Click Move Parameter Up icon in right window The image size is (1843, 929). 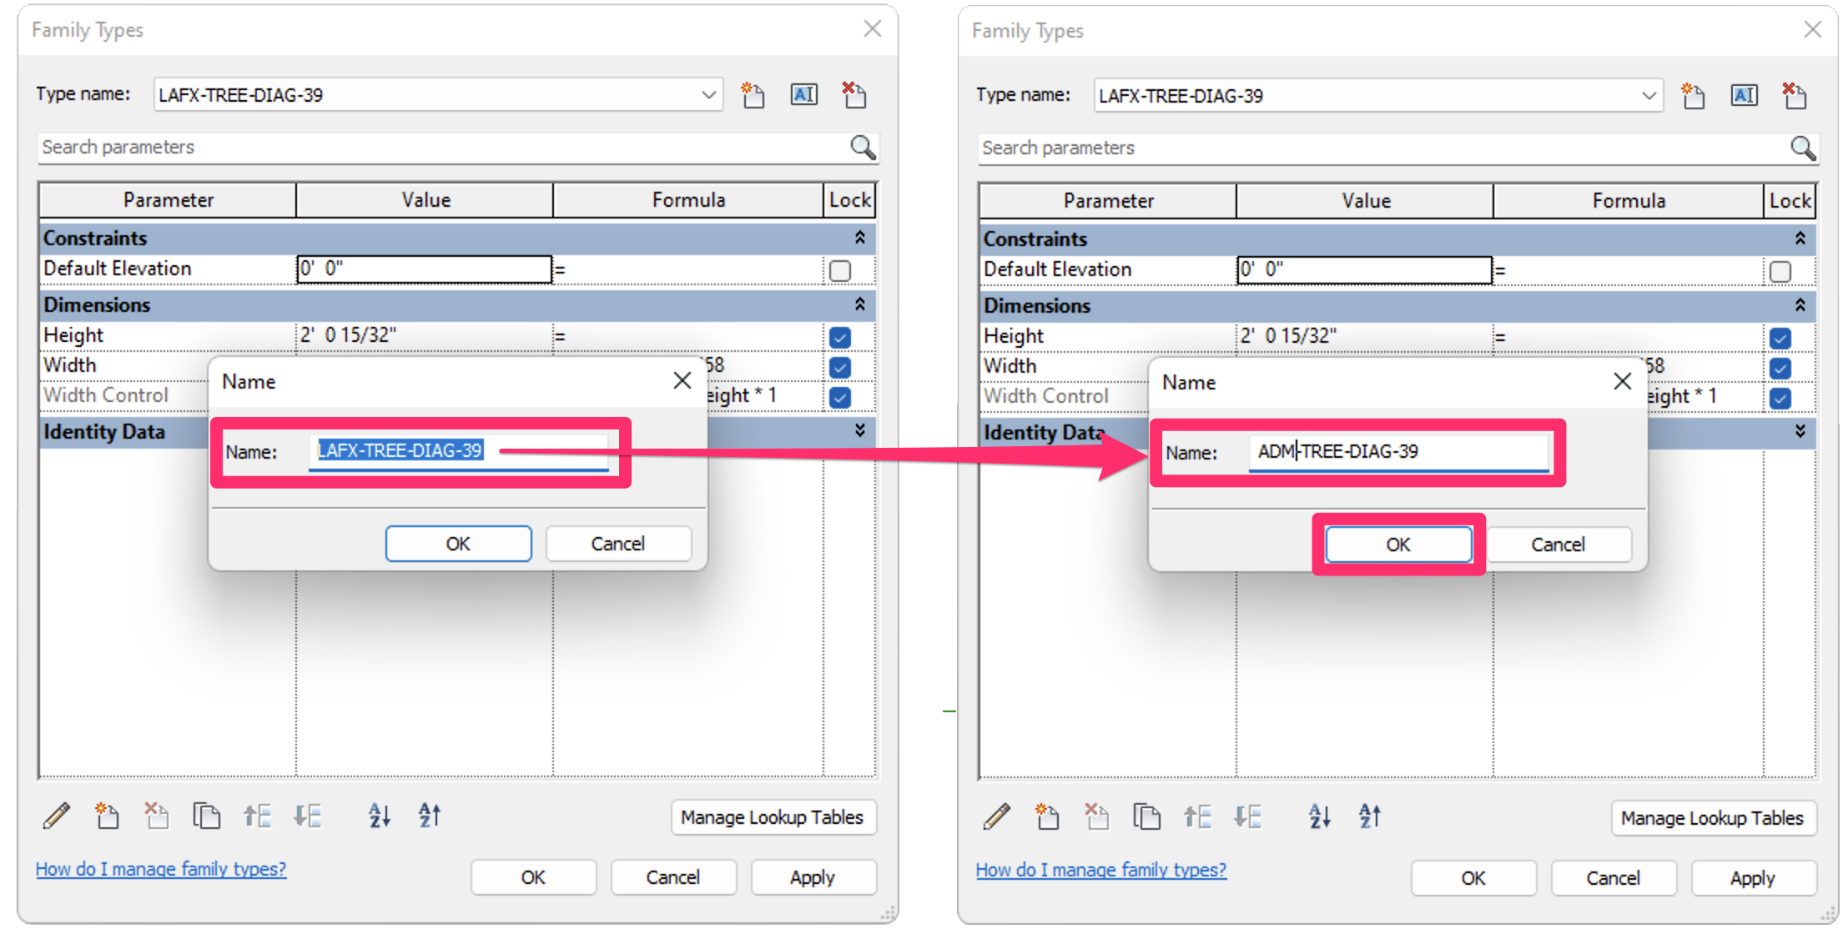(x=1197, y=816)
